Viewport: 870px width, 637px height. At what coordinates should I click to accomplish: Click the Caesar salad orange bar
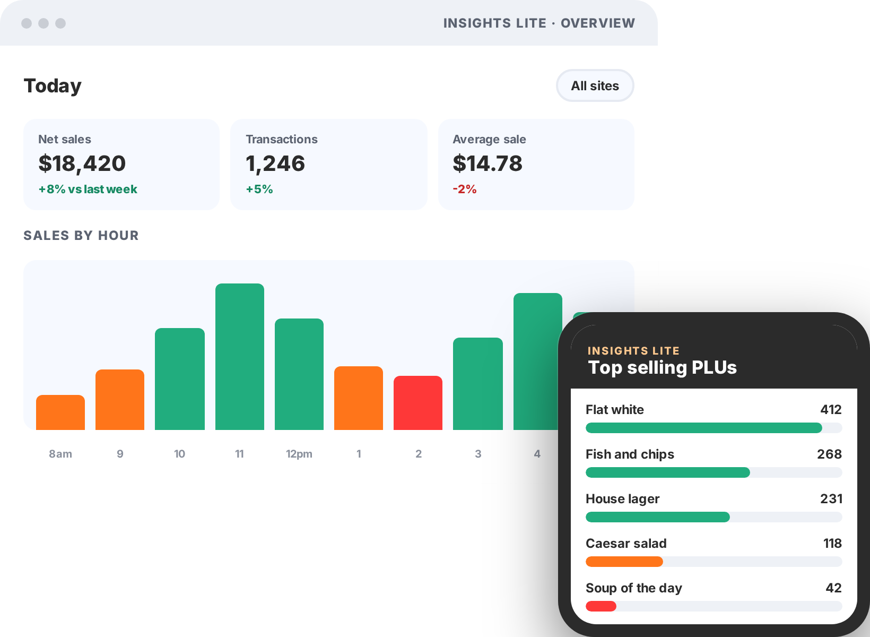(624, 562)
